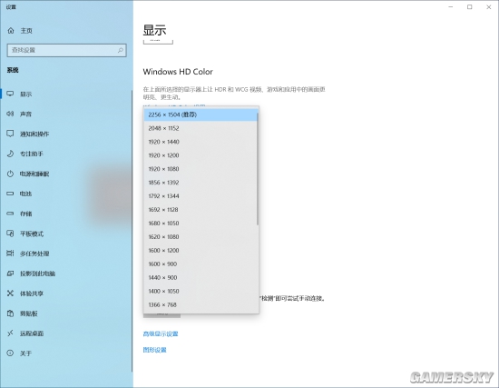Open Advanced display settings link
The width and height of the screenshot is (499, 388).
coord(161,333)
